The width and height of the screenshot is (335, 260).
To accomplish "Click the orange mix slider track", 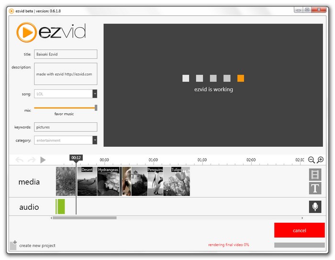I will (x=64, y=108).
